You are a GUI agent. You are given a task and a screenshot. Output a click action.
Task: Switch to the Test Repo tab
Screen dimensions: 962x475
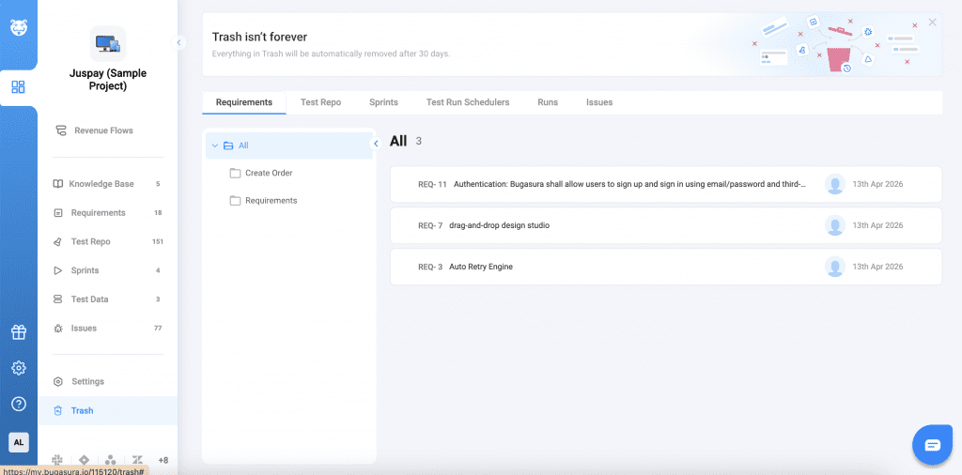click(320, 102)
